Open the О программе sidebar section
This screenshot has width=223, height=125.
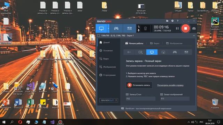click(x=108, y=75)
